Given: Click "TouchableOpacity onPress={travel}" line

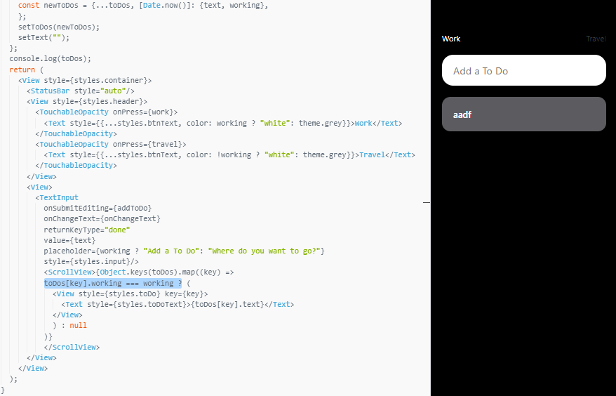Looking at the screenshot, I should pos(111,145).
